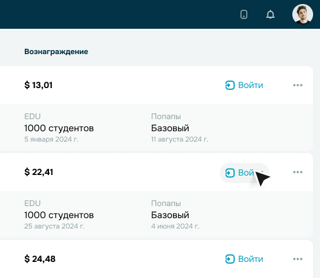Image resolution: width=320 pixels, height=278 pixels.
Task: Click EDU plan dated 5 января 2024
Action: click(59, 128)
